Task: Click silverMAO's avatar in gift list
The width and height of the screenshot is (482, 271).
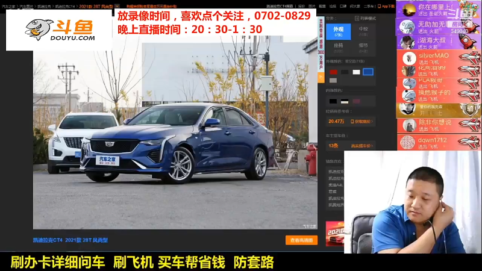Action: pyautogui.click(x=409, y=58)
